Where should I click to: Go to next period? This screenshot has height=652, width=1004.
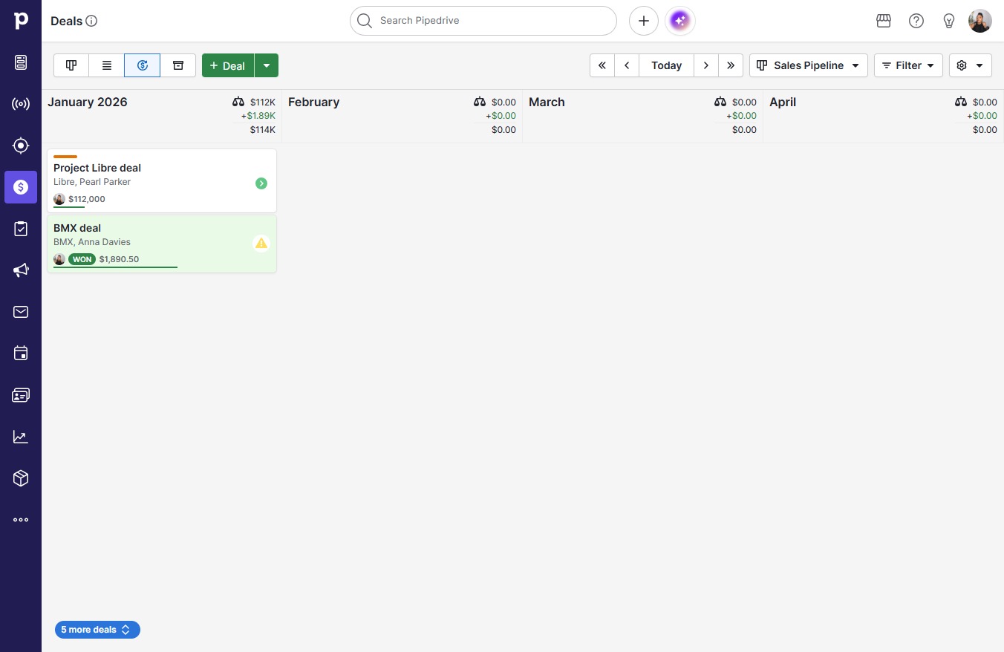pos(706,65)
